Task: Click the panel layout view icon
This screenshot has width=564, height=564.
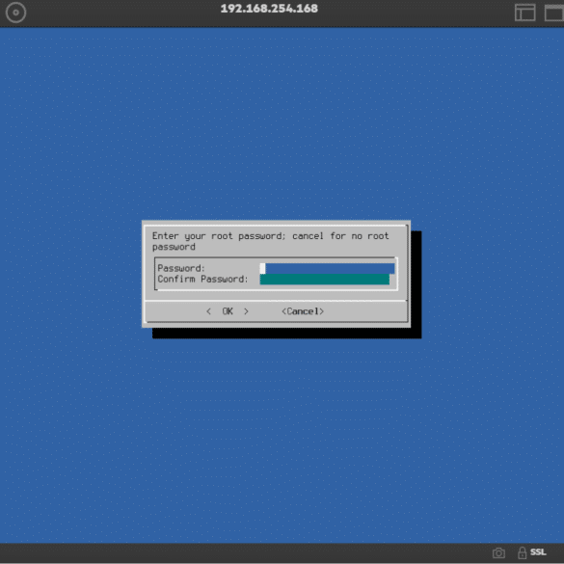Action: [524, 13]
